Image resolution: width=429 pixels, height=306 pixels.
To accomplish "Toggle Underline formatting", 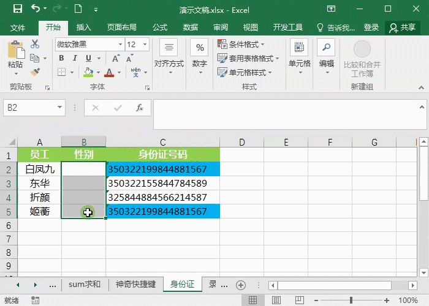I will [88, 58].
